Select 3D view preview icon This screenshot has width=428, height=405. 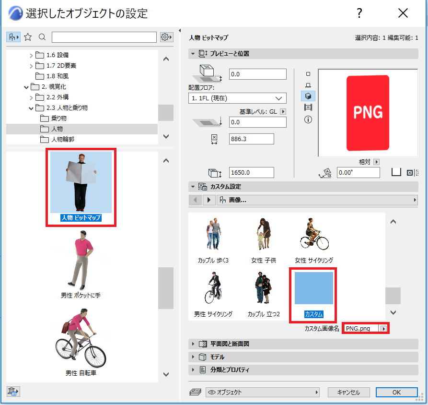[x=308, y=96]
